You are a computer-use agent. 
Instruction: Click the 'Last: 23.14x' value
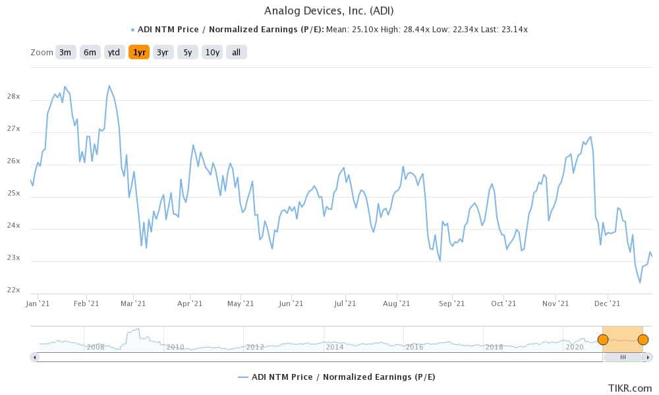(504, 30)
